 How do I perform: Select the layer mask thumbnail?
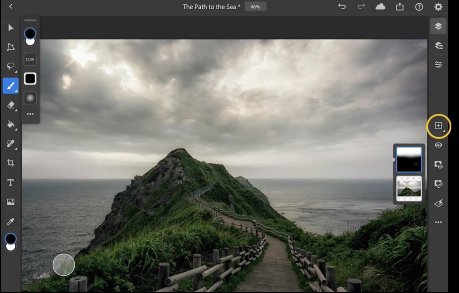[x=409, y=160]
